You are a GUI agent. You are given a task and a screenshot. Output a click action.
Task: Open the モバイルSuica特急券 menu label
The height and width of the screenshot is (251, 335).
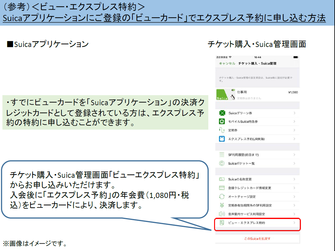243,122
